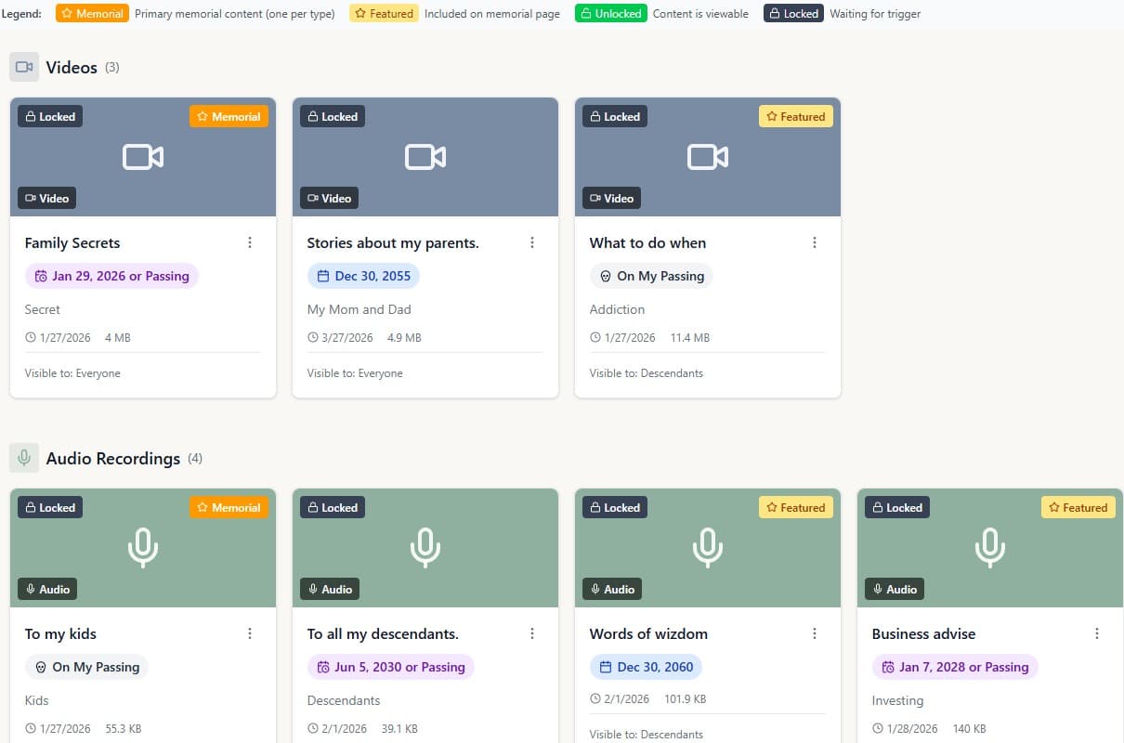Click the Locked padlock badge on What to do when
The image size is (1124, 743).
click(x=614, y=116)
